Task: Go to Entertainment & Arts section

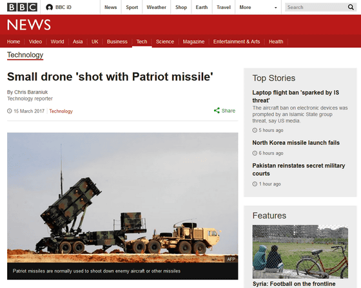Action: pyautogui.click(x=237, y=42)
